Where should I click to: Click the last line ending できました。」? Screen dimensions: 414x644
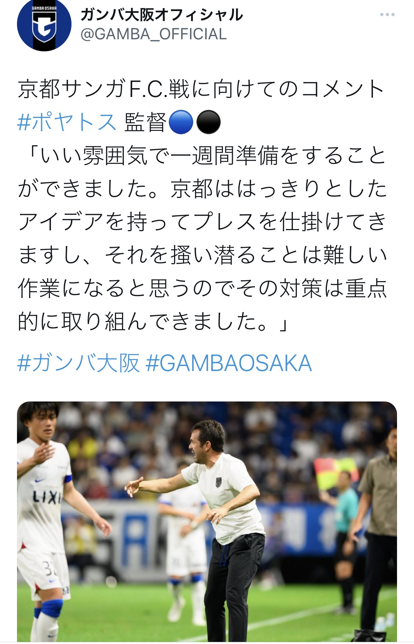(153, 322)
